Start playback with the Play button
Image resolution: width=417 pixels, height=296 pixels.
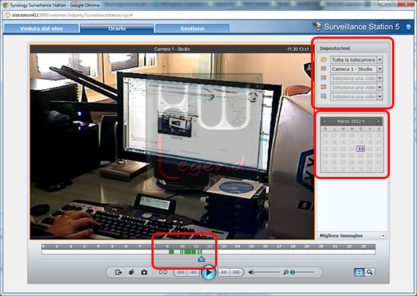tap(209, 273)
